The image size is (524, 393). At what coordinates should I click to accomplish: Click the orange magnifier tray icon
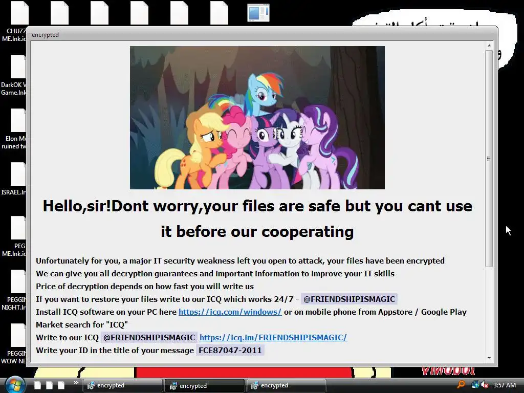pyautogui.click(x=461, y=385)
